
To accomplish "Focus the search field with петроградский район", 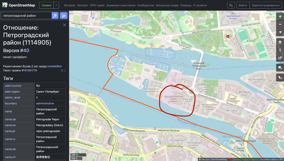I will (x=26, y=16).
